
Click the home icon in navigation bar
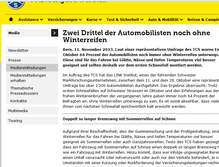click(x=11, y=19)
